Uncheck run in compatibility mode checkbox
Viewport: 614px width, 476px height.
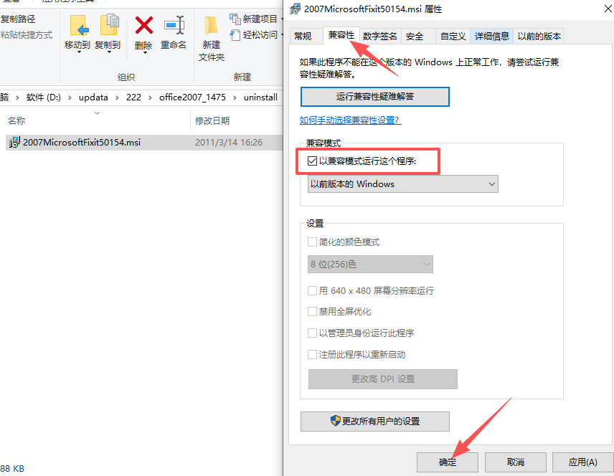pyautogui.click(x=312, y=161)
